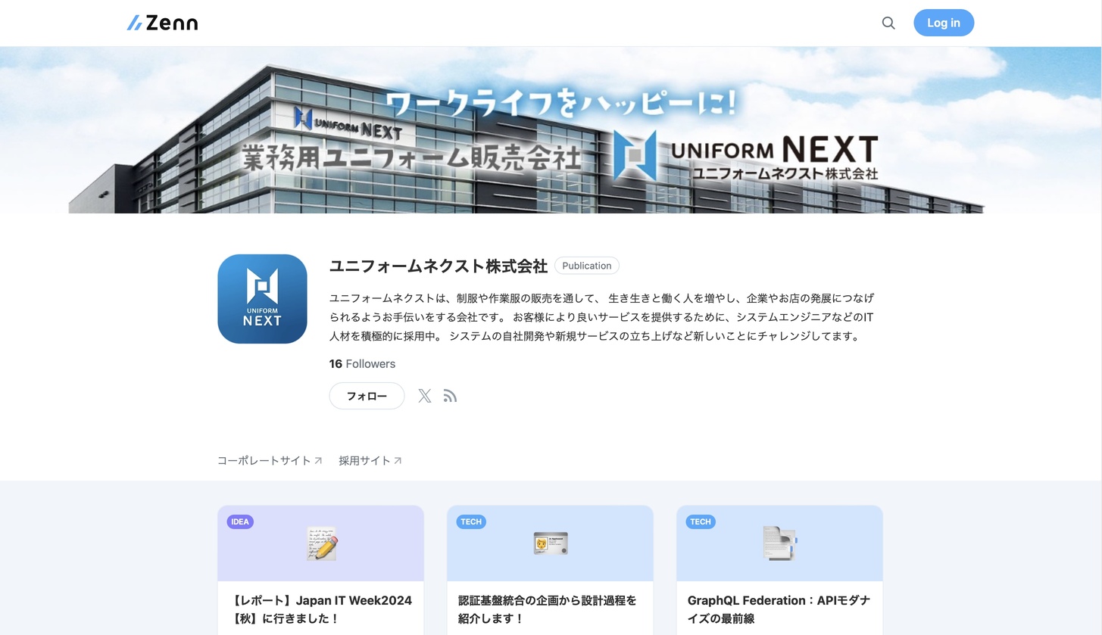The image size is (1102, 635).
Task: Open the コーポレートサイト link
Action: point(270,460)
